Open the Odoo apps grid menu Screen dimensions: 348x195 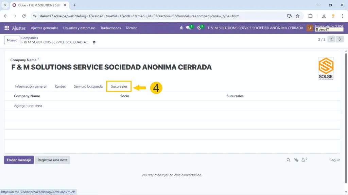[x=7, y=28]
